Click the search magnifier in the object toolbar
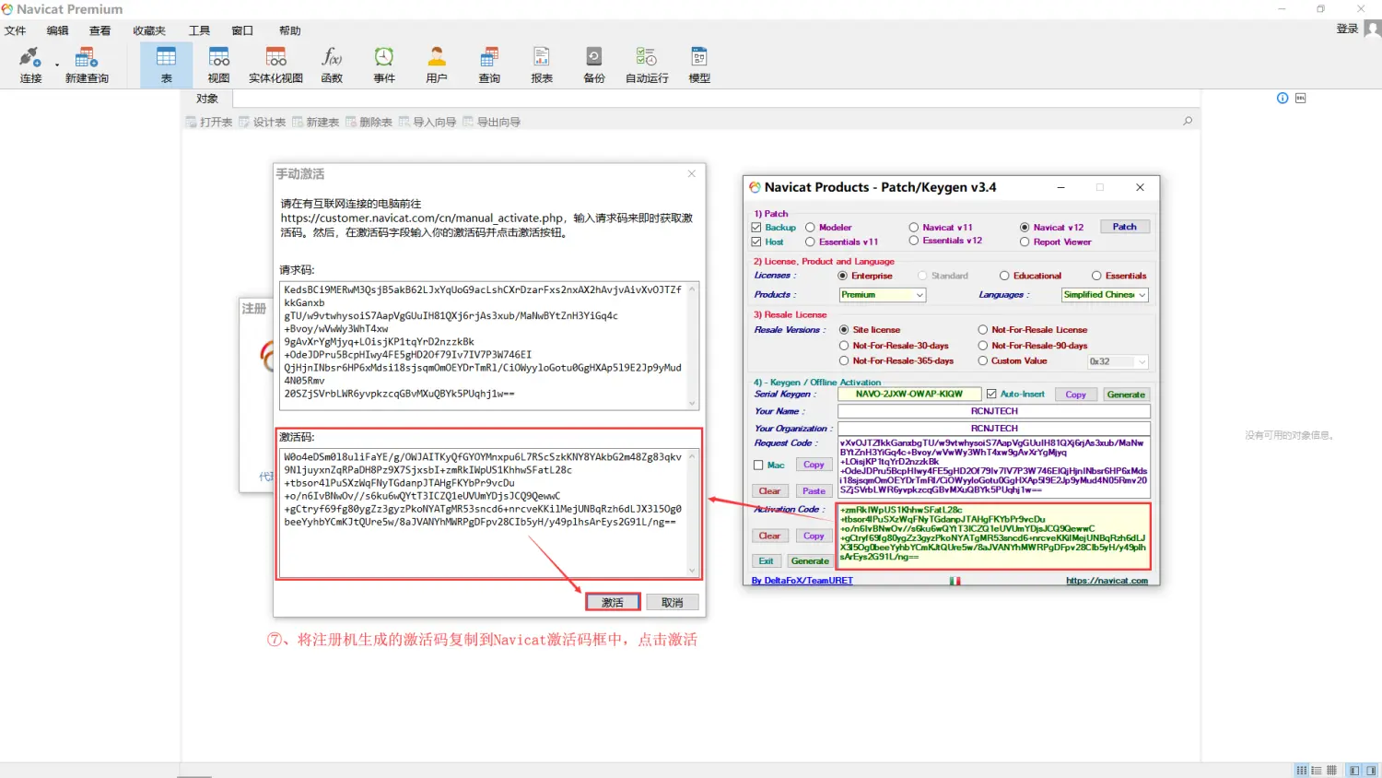This screenshot has height=778, width=1382. click(x=1188, y=121)
